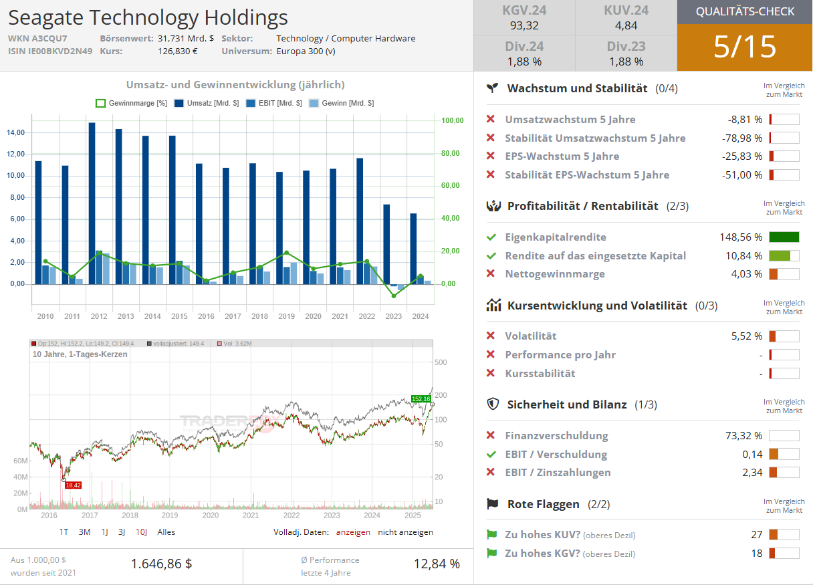Click the 2012 Umsatz bar in the chart
813x585 pixels.
(x=92, y=203)
